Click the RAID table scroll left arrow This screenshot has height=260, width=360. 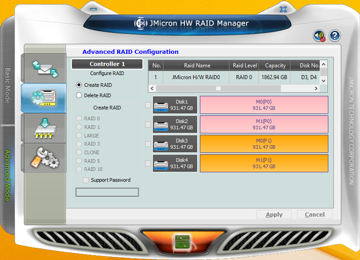[152, 88]
